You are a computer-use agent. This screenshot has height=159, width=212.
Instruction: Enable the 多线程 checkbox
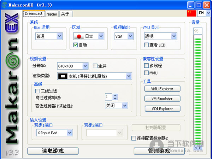[146, 66]
